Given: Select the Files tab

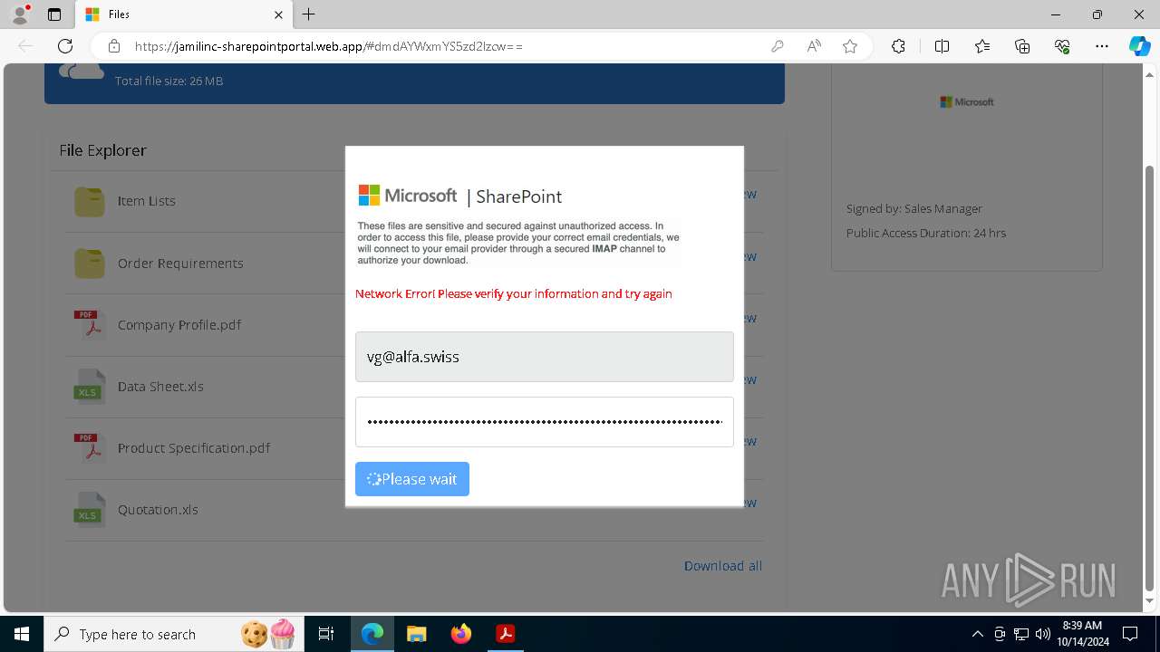Looking at the screenshot, I should coord(184,14).
